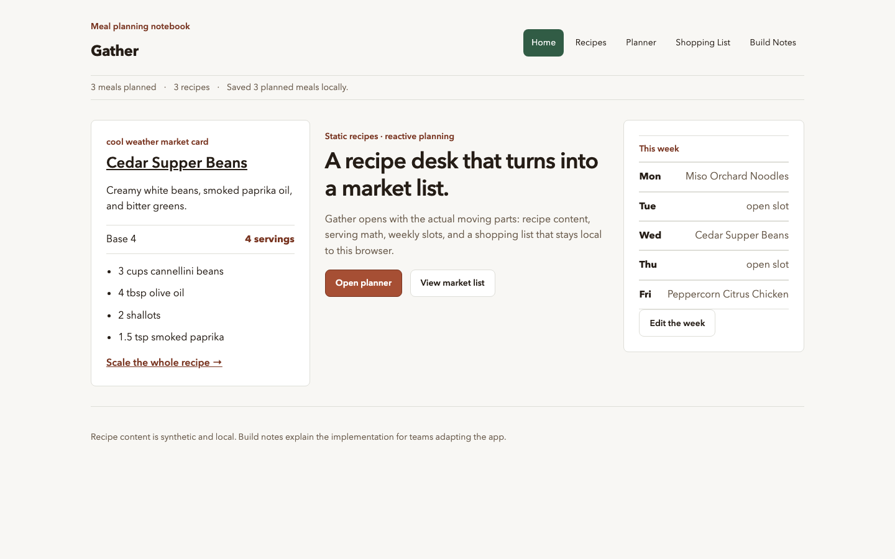Click the View market list button
The width and height of the screenshot is (895, 559).
click(x=452, y=283)
